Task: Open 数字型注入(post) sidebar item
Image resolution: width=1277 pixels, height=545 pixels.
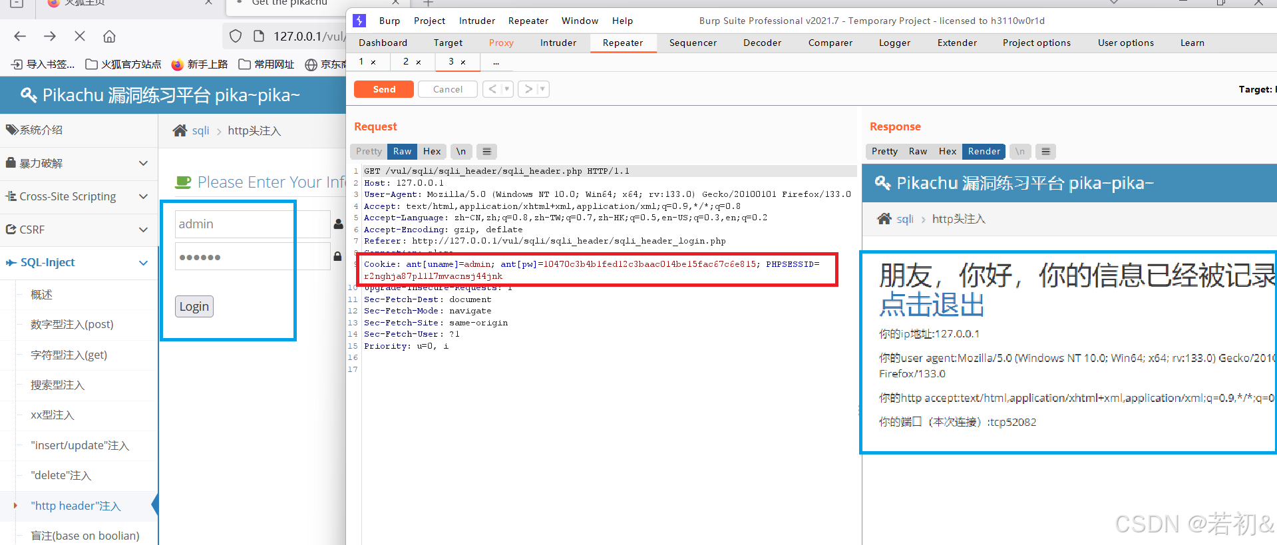Action: [72, 324]
